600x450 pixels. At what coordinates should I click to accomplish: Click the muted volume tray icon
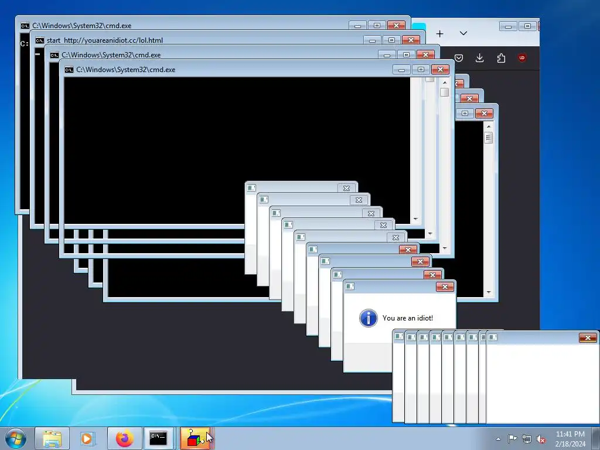tap(540, 439)
